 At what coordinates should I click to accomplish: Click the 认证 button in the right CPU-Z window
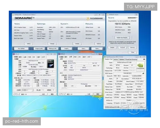[89, 94]
